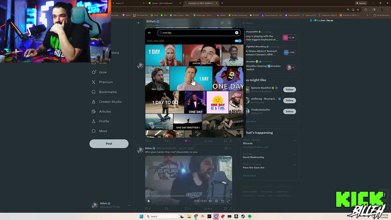Select the man in suit 'ONE DAY' GIF
391x220 pixels.
point(195,102)
